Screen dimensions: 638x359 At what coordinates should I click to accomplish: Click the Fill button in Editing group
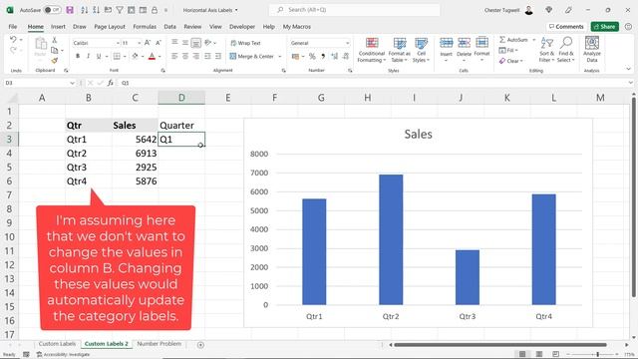point(508,50)
